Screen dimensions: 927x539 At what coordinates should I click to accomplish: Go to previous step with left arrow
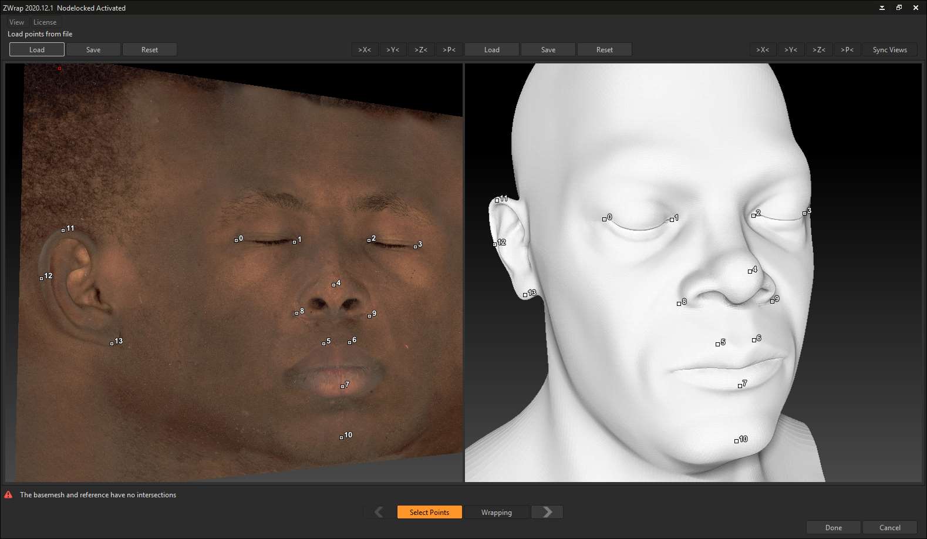379,512
